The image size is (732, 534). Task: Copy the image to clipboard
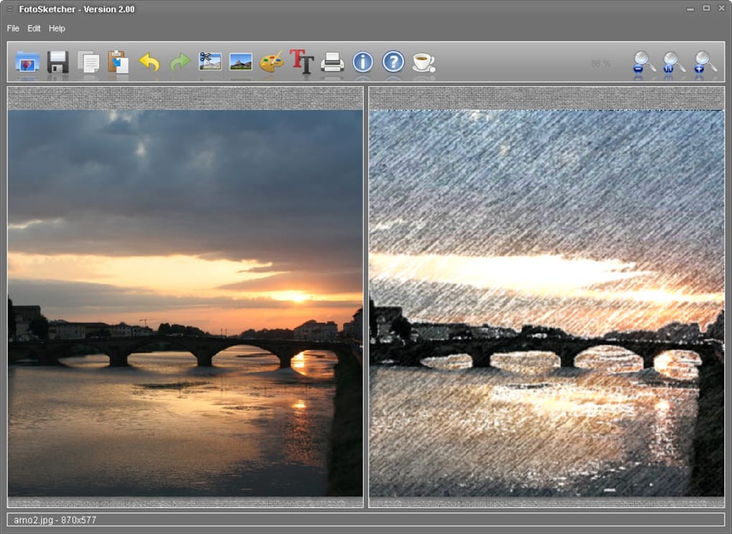(x=88, y=62)
